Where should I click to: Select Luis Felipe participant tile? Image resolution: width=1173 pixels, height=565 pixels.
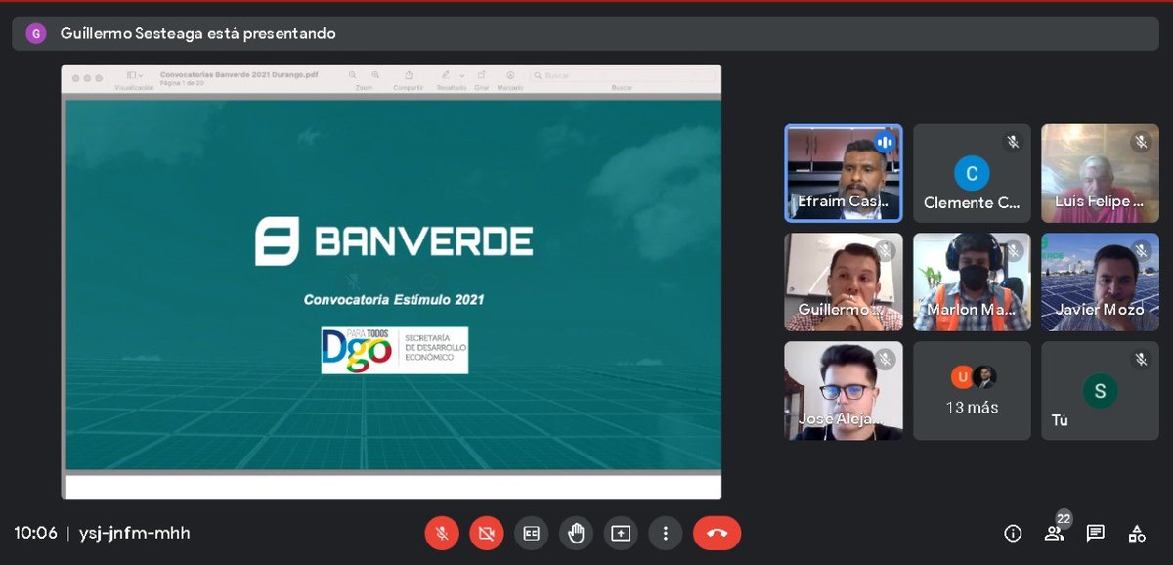click(x=1100, y=173)
